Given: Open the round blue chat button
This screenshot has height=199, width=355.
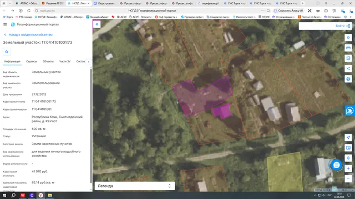Looking at the screenshot, I should [336, 165].
